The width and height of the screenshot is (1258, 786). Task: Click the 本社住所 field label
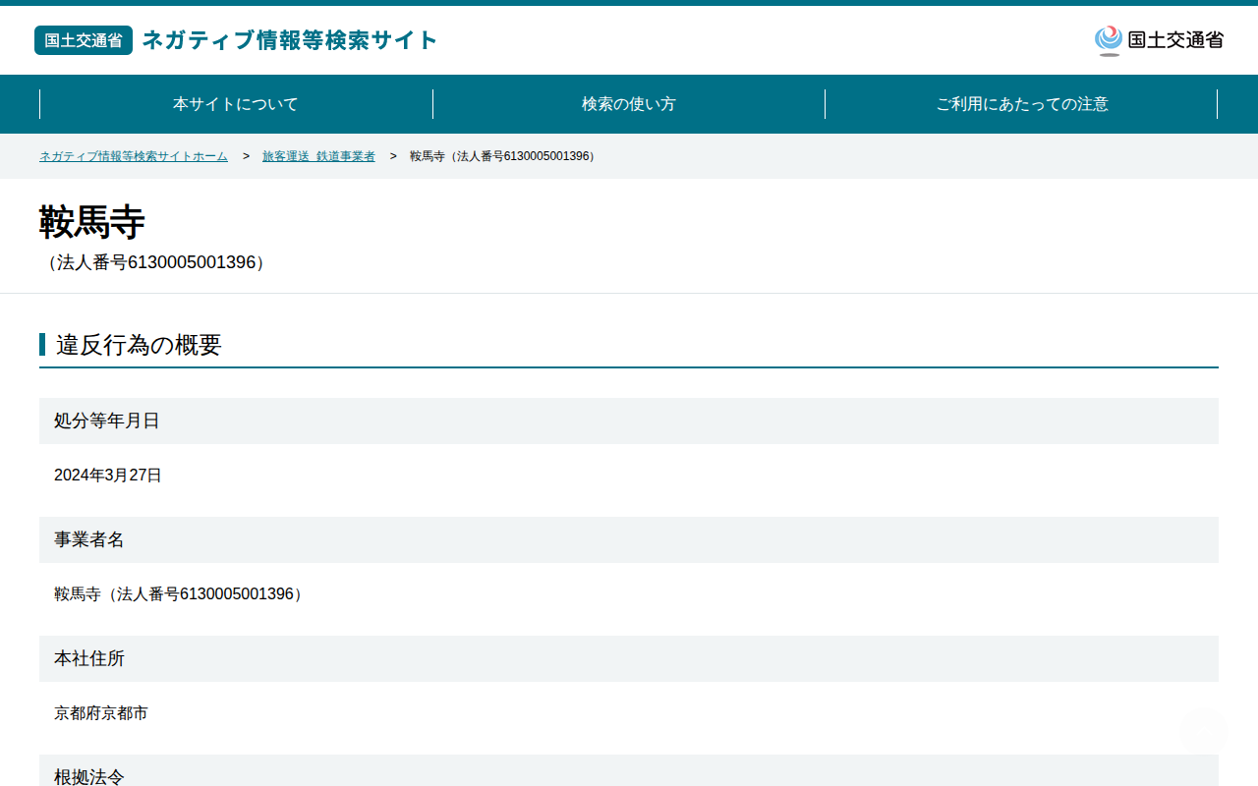pos(89,658)
